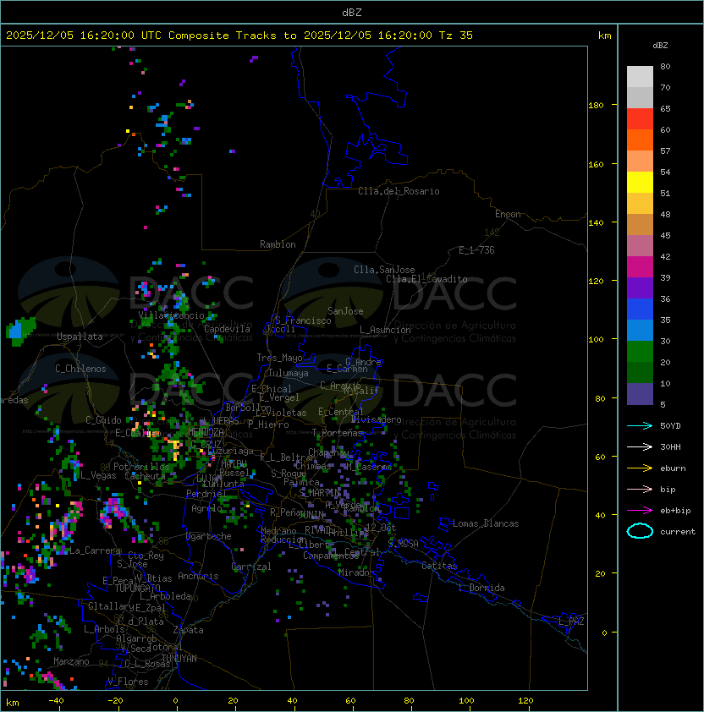Screen dimensions: 704x712
Task: Click the MENDOZA city label on map
Action: [x=206, y=431]
